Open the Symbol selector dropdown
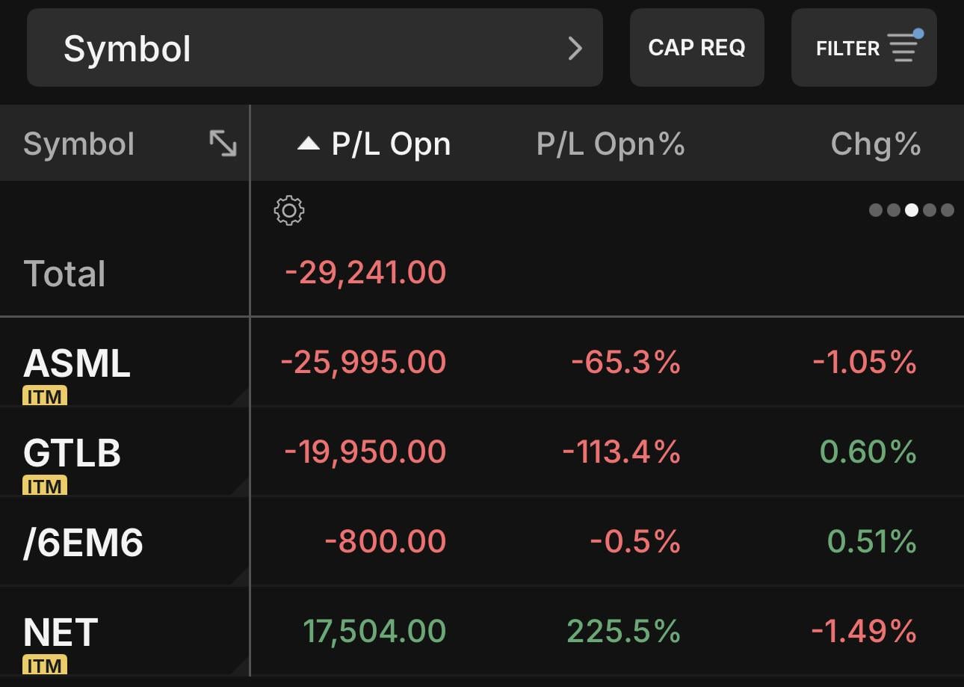 click(315, 48)
